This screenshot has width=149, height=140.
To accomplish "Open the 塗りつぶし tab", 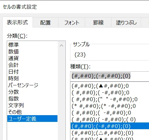I will point(126,23).
